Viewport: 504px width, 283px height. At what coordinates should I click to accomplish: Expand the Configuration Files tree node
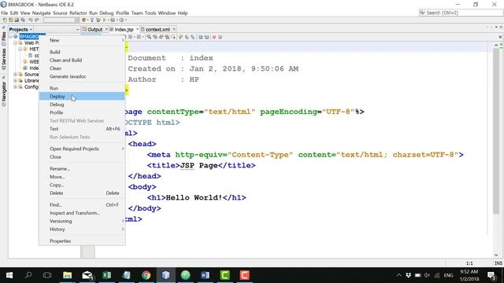click(15, 86)
